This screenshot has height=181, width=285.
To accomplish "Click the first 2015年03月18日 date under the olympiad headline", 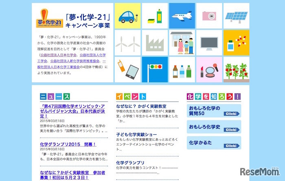I will [53, 121].
